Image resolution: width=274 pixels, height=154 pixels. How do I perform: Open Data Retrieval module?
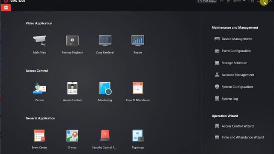pyautogui.click(x=105, y=41)
